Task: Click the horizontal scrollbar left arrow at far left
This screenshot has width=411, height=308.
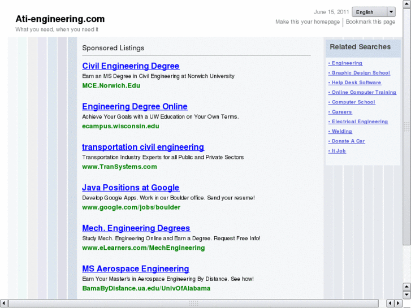Action: (x=3, y=303)
